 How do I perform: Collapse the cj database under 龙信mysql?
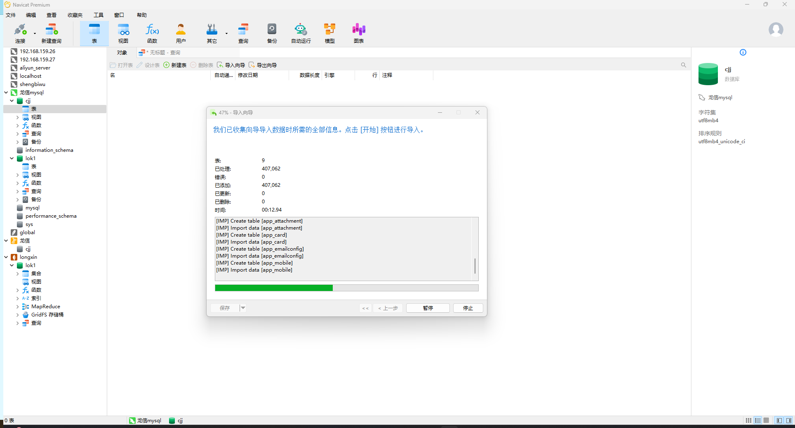tap(12, 101)
